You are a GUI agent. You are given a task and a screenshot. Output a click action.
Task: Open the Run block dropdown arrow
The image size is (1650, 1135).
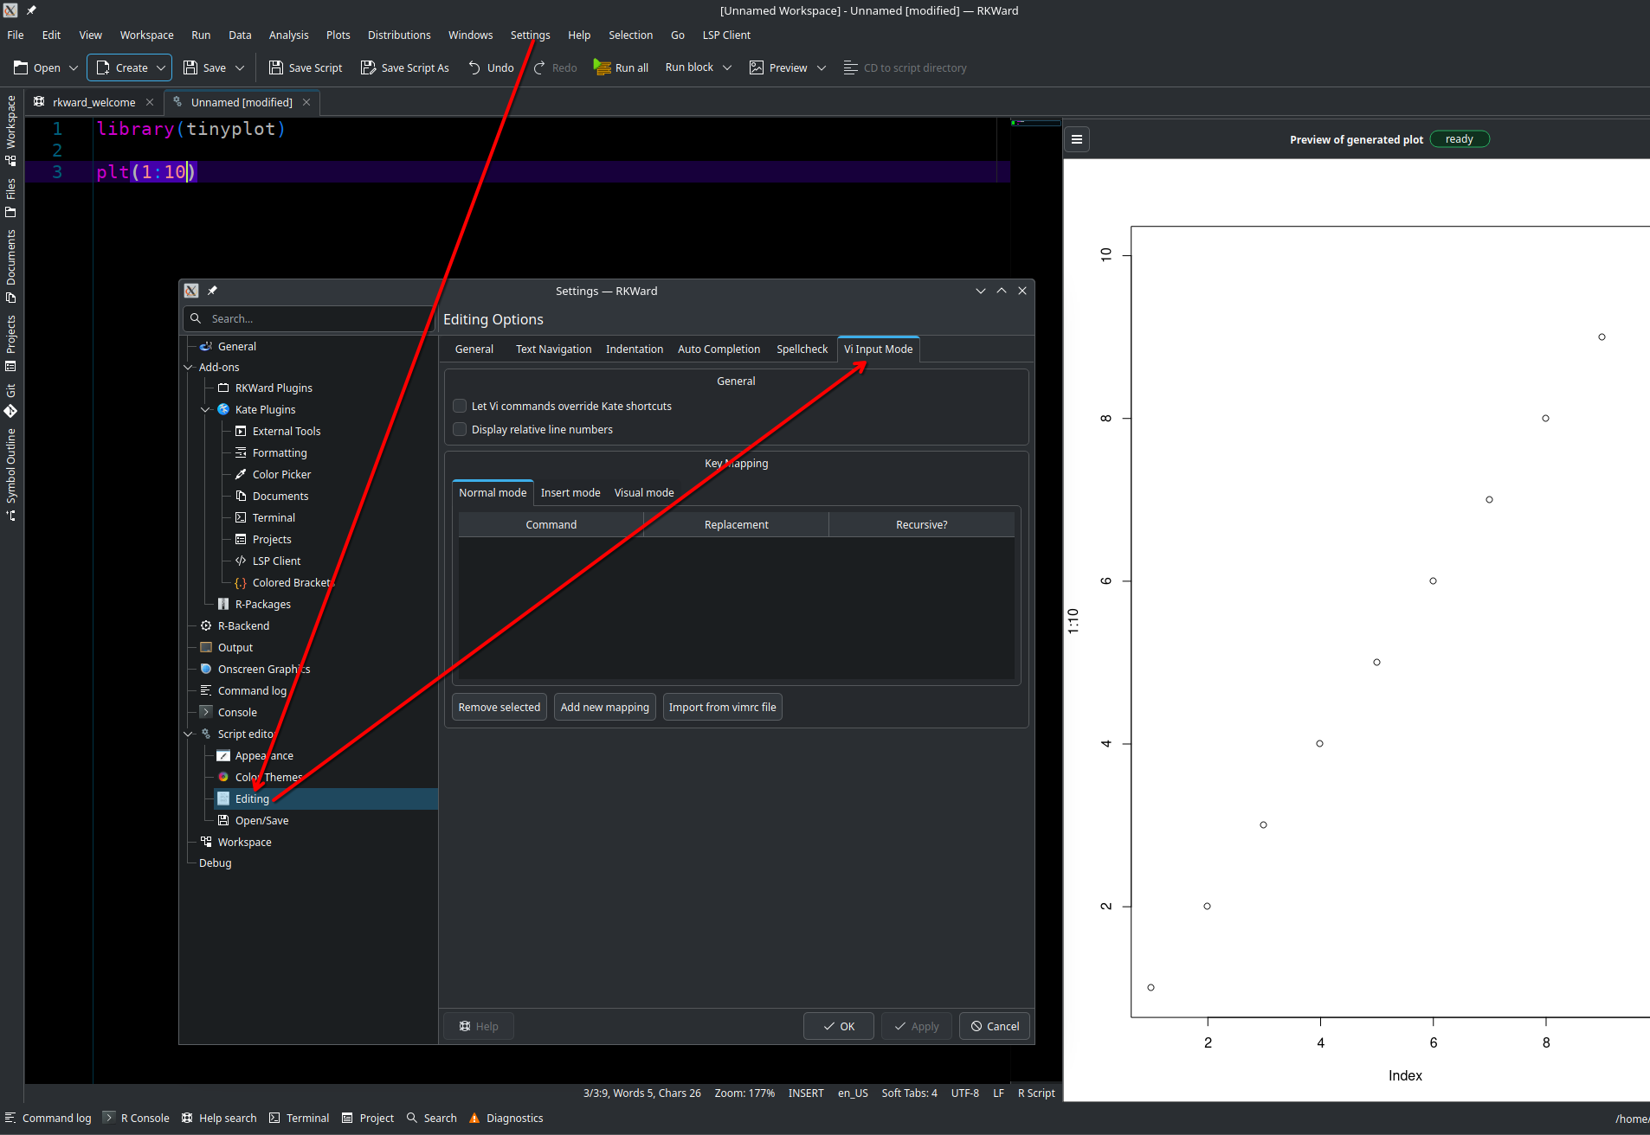pos(727,67)
